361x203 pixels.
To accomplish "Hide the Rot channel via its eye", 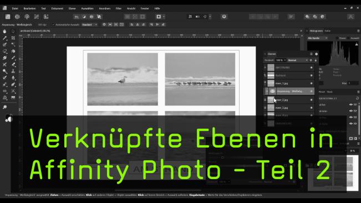I will [351, 105].
